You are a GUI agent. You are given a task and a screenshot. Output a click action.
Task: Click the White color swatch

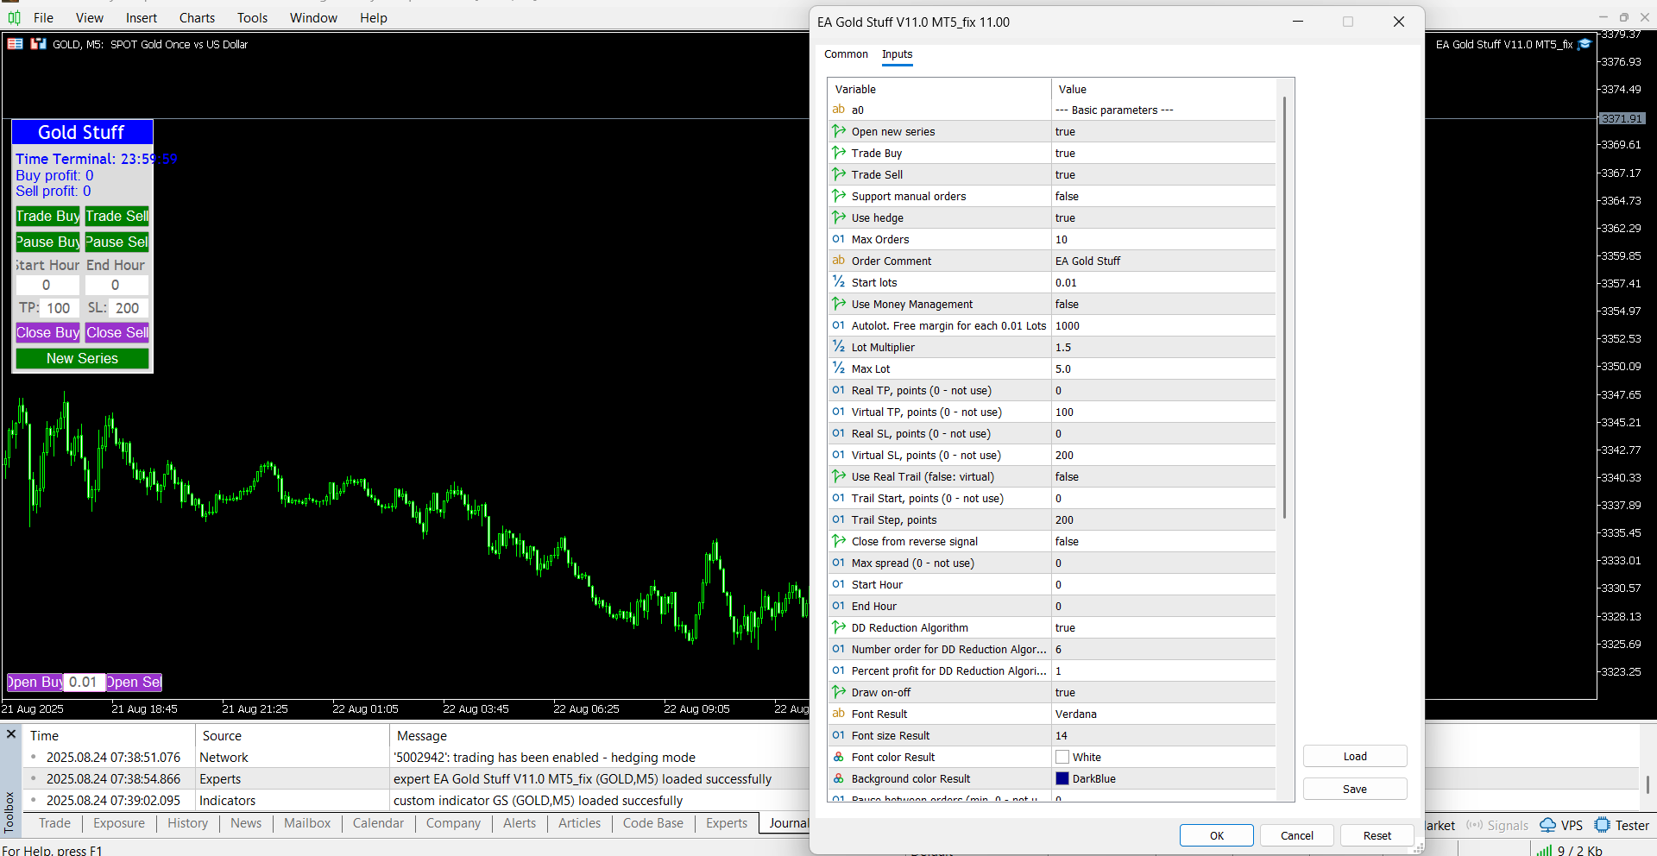click(1062, 757)
